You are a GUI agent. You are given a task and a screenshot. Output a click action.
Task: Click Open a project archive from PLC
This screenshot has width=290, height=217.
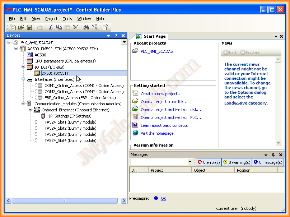point(170,117)
